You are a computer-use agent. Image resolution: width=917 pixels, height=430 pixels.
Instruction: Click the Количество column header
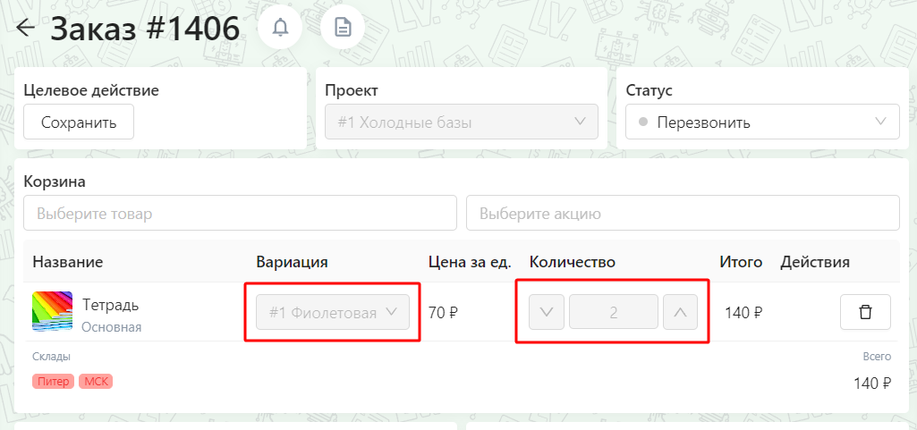[x=573, y=262]
